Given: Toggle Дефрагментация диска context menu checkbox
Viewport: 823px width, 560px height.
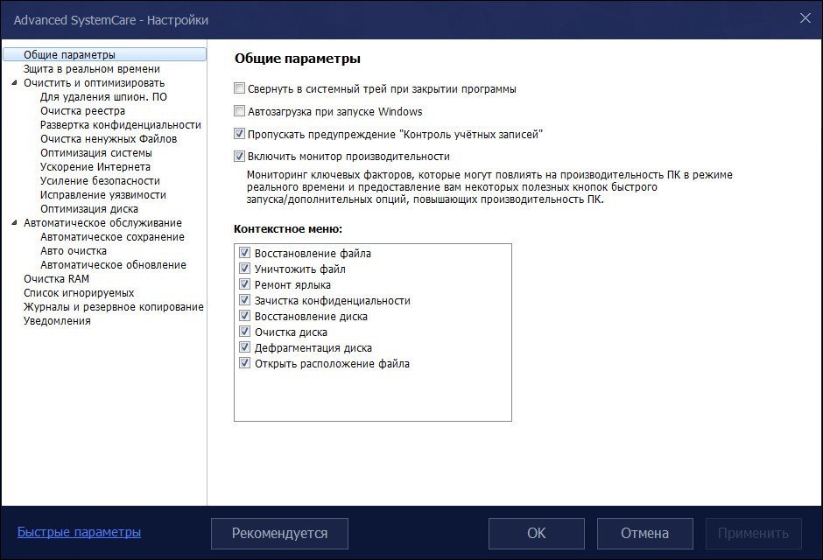Looking at the screenshot, I should click(x=245, y=348).
